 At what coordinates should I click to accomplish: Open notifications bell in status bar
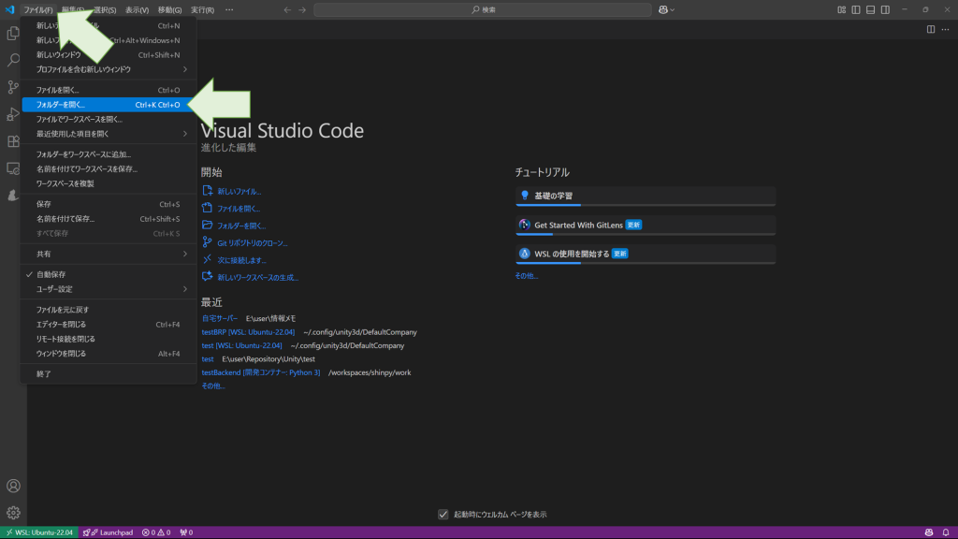tap(945, 532)
